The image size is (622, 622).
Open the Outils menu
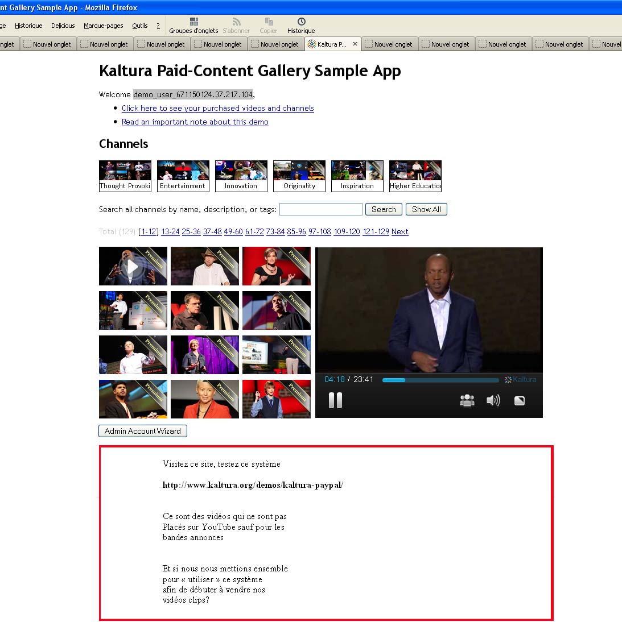tap(139, 26)
